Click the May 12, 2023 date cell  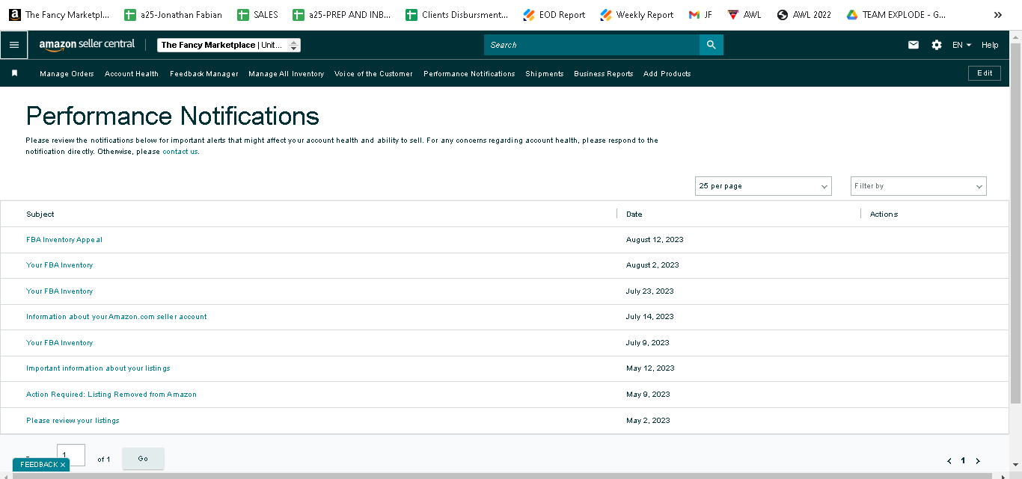pos(650,368)
